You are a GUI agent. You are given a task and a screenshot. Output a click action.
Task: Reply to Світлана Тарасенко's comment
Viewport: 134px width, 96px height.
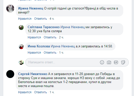pyautogui.click(x=50, y=37)
